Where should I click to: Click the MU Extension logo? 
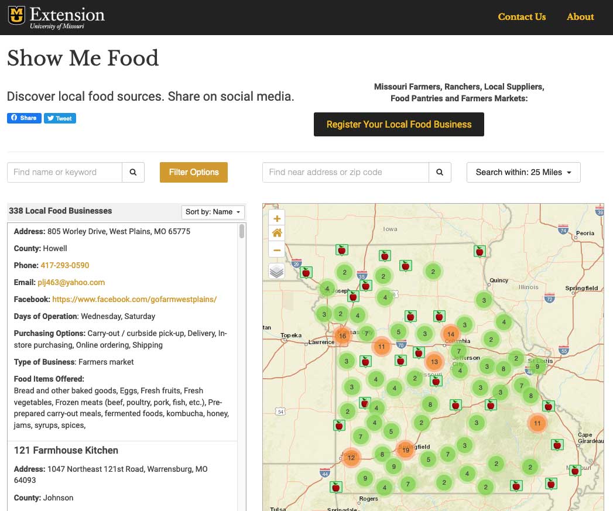(x=56, y=17)
